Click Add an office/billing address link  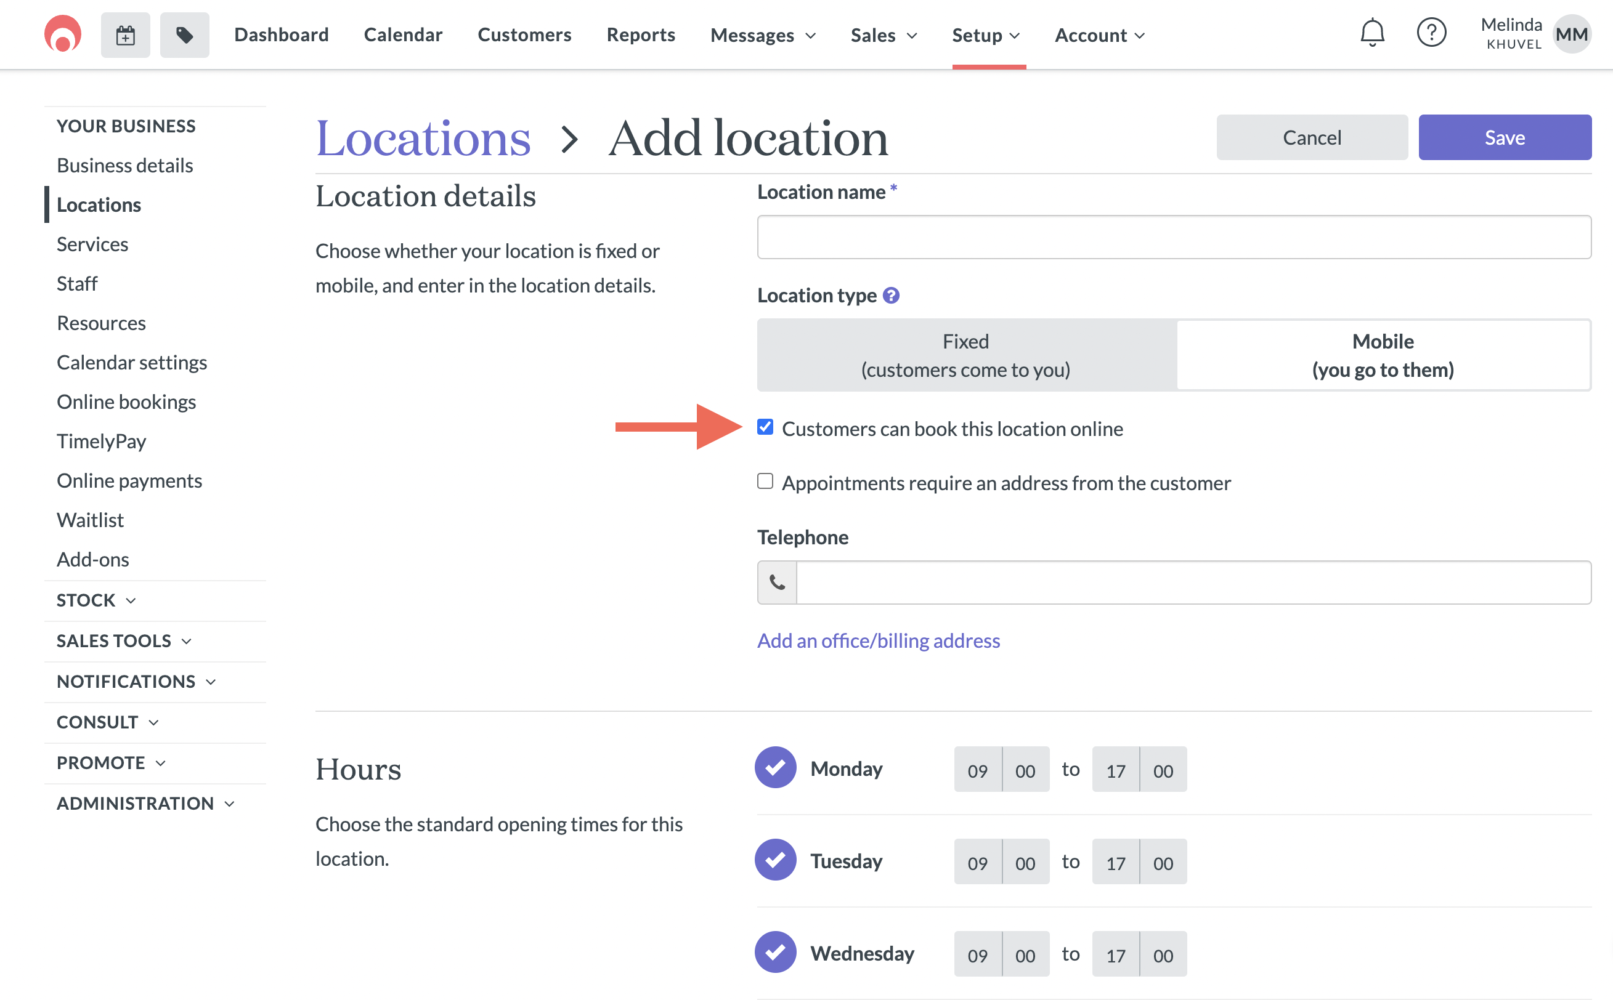pyautogui.click(x=878, y=640)
